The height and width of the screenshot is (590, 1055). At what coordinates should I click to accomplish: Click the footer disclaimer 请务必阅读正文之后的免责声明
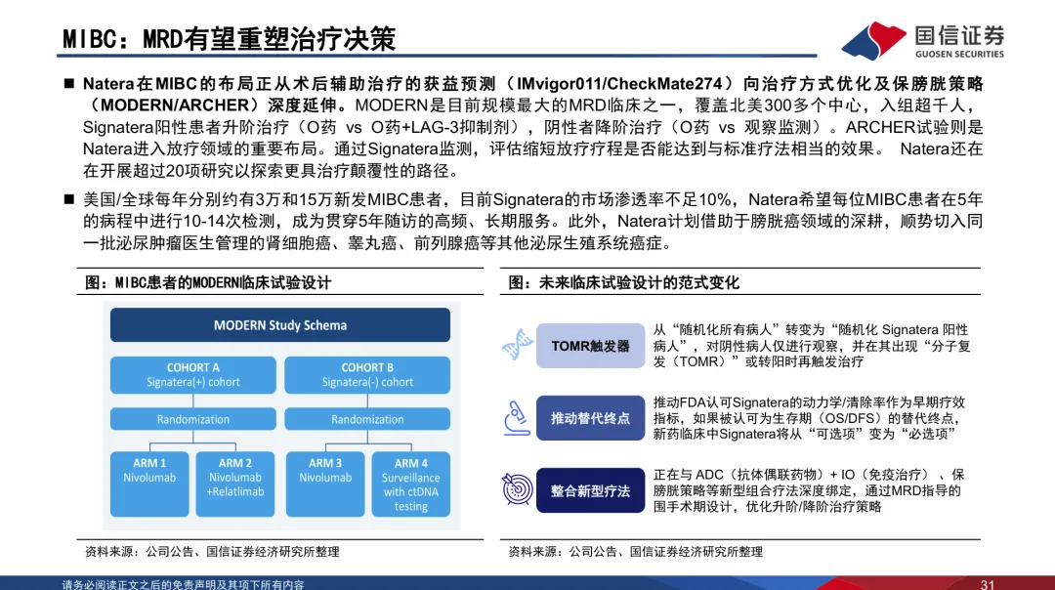(183, 584)
